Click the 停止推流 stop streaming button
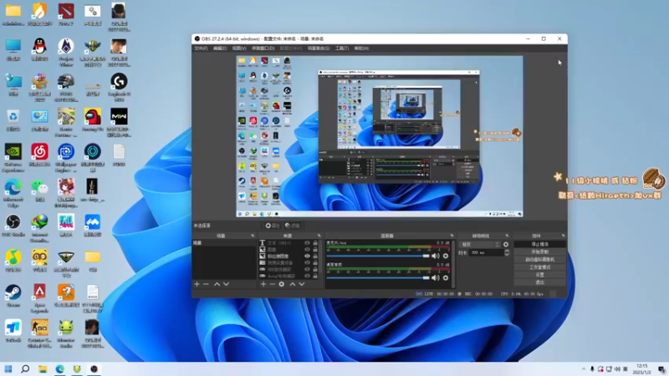Viewport: 669px width, 376px height. point(539,244)
